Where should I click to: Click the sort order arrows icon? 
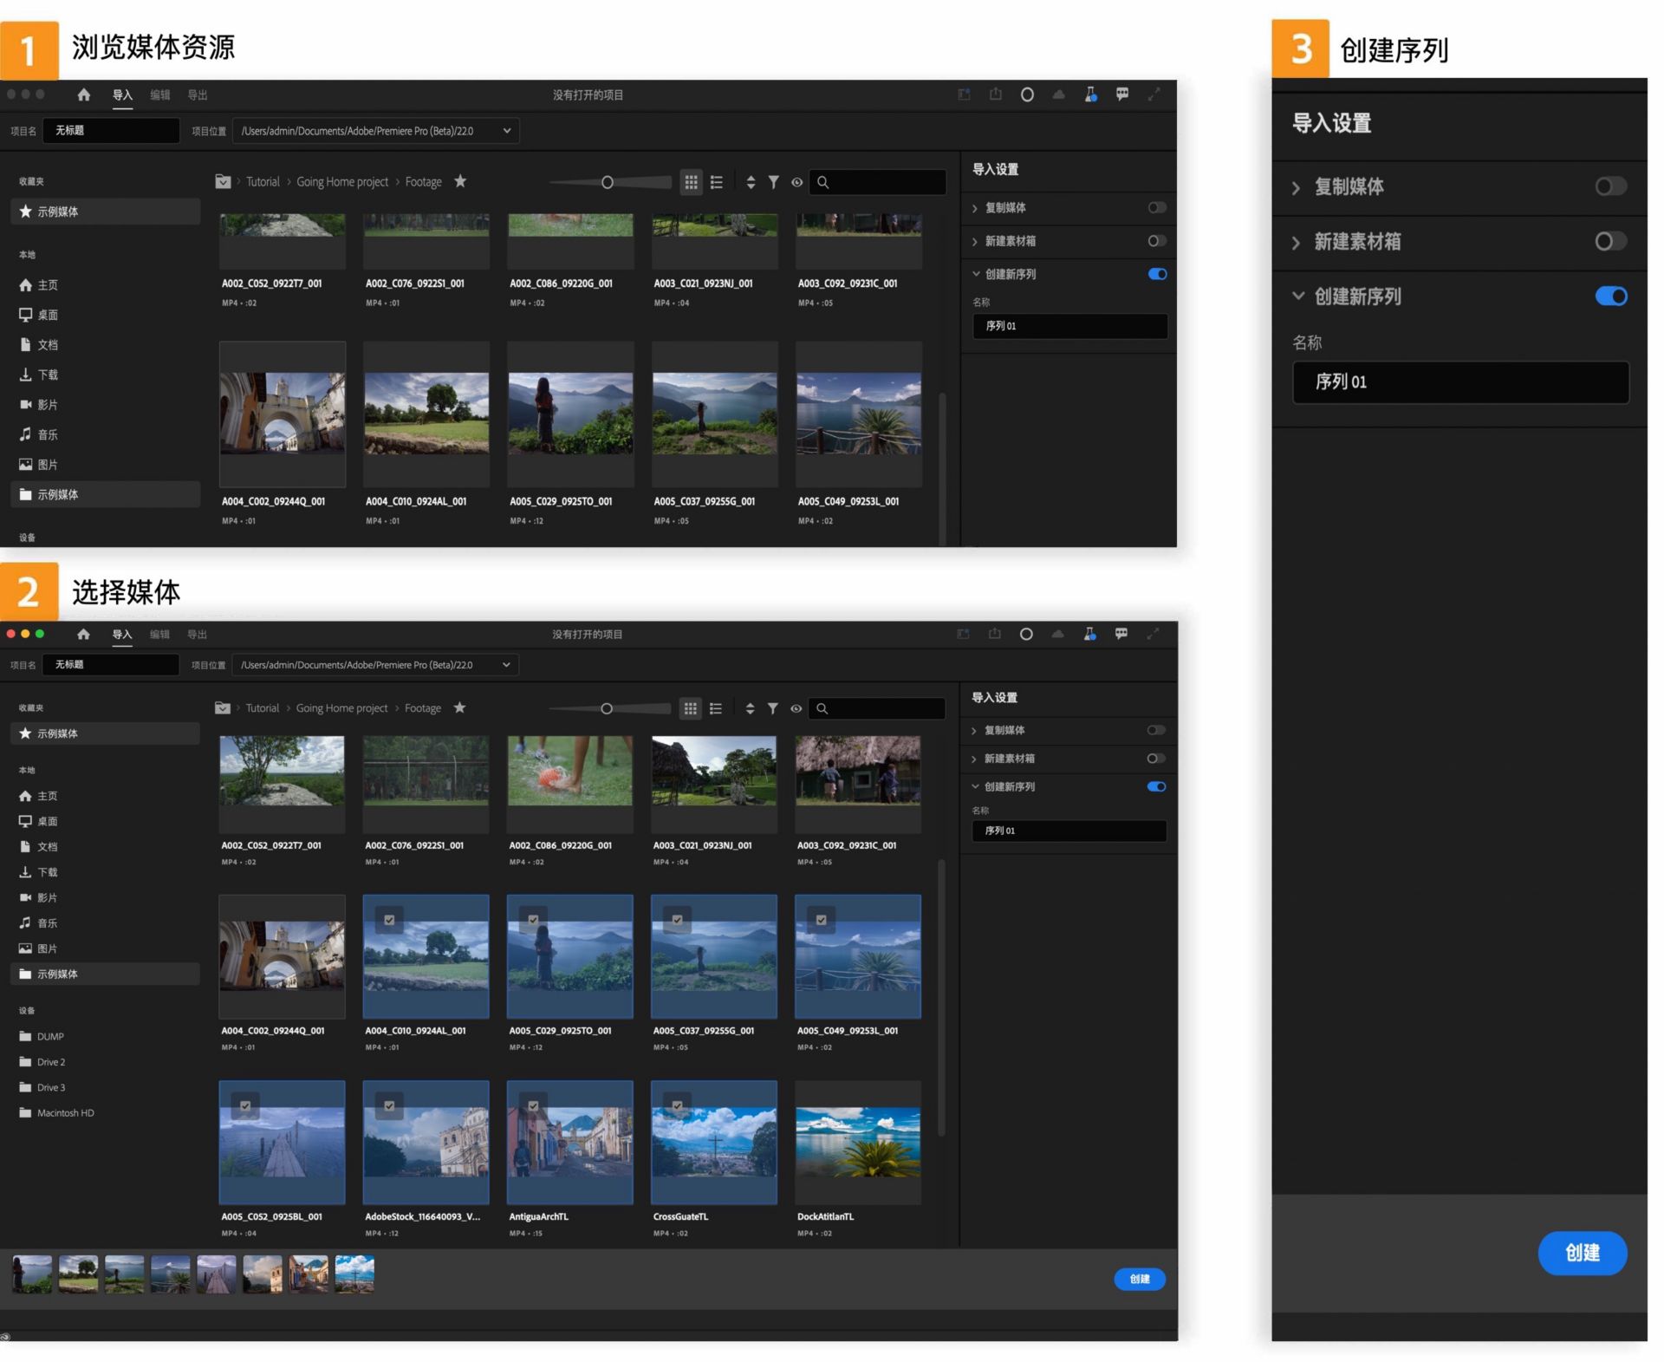tap(750, 182)
